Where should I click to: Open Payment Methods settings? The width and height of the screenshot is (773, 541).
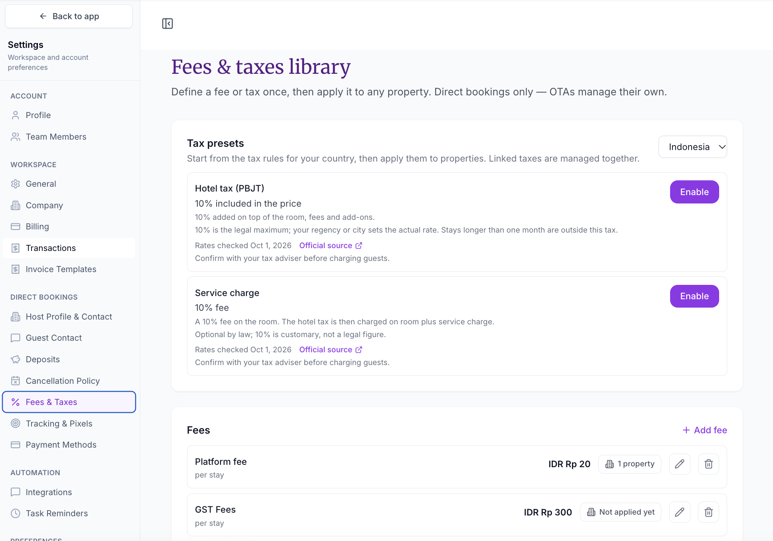pyautogui.click(x=69, y=445)
